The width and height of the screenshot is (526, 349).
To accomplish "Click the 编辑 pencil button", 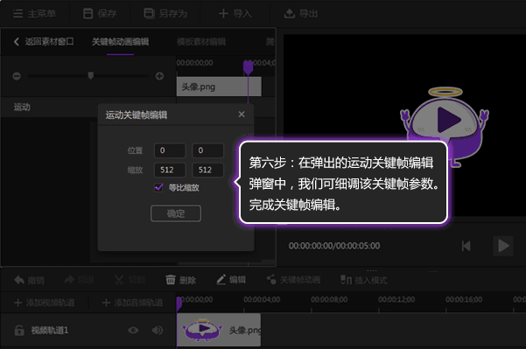I will (231, 280).
